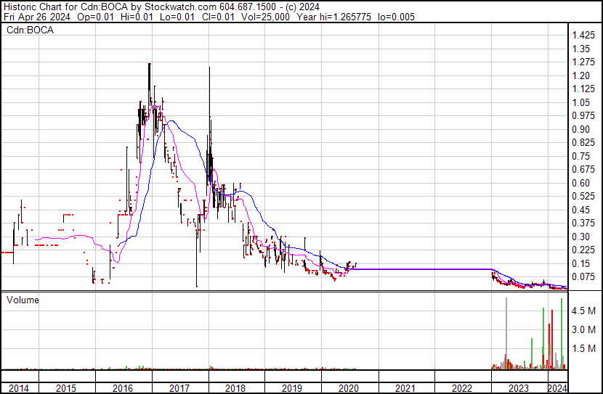
Task: Click the 0.90 price level label
Action: 580,130
